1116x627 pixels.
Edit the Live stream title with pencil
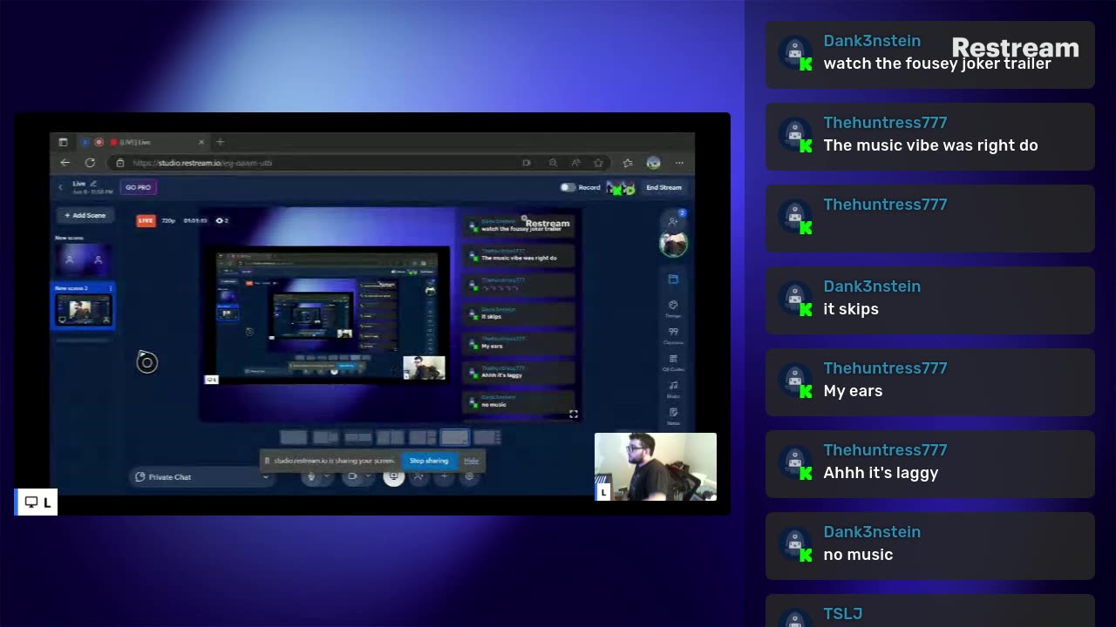(x=93, y=184)
